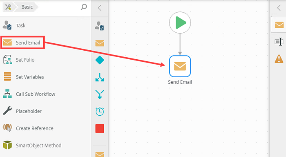Expand the configuration panel with right-side chevron

coord(279,8)
